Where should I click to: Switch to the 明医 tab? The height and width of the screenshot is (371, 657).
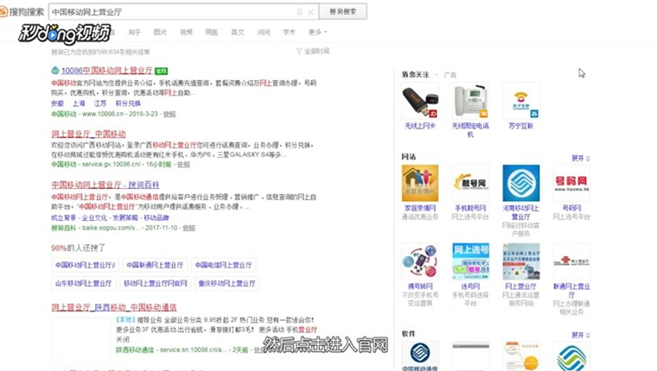(x=212, y=32)
